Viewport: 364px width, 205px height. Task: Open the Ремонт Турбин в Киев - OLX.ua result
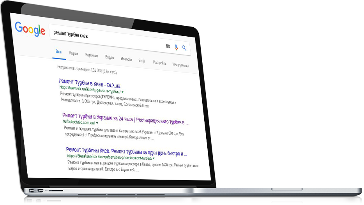pos(89,83)
